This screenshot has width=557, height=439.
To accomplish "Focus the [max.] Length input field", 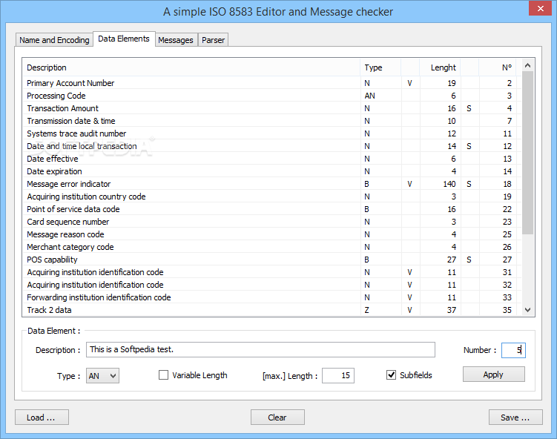I will click(338, 376).
